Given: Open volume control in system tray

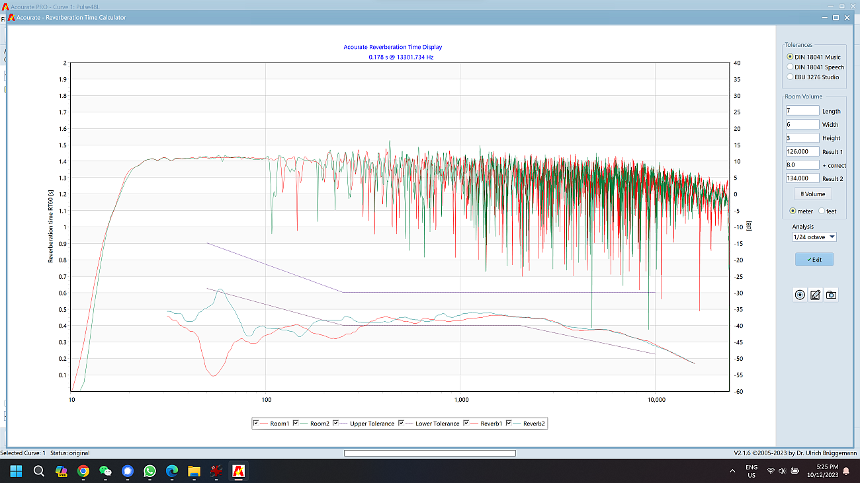Looking at the screenshot, I should 783,471.
